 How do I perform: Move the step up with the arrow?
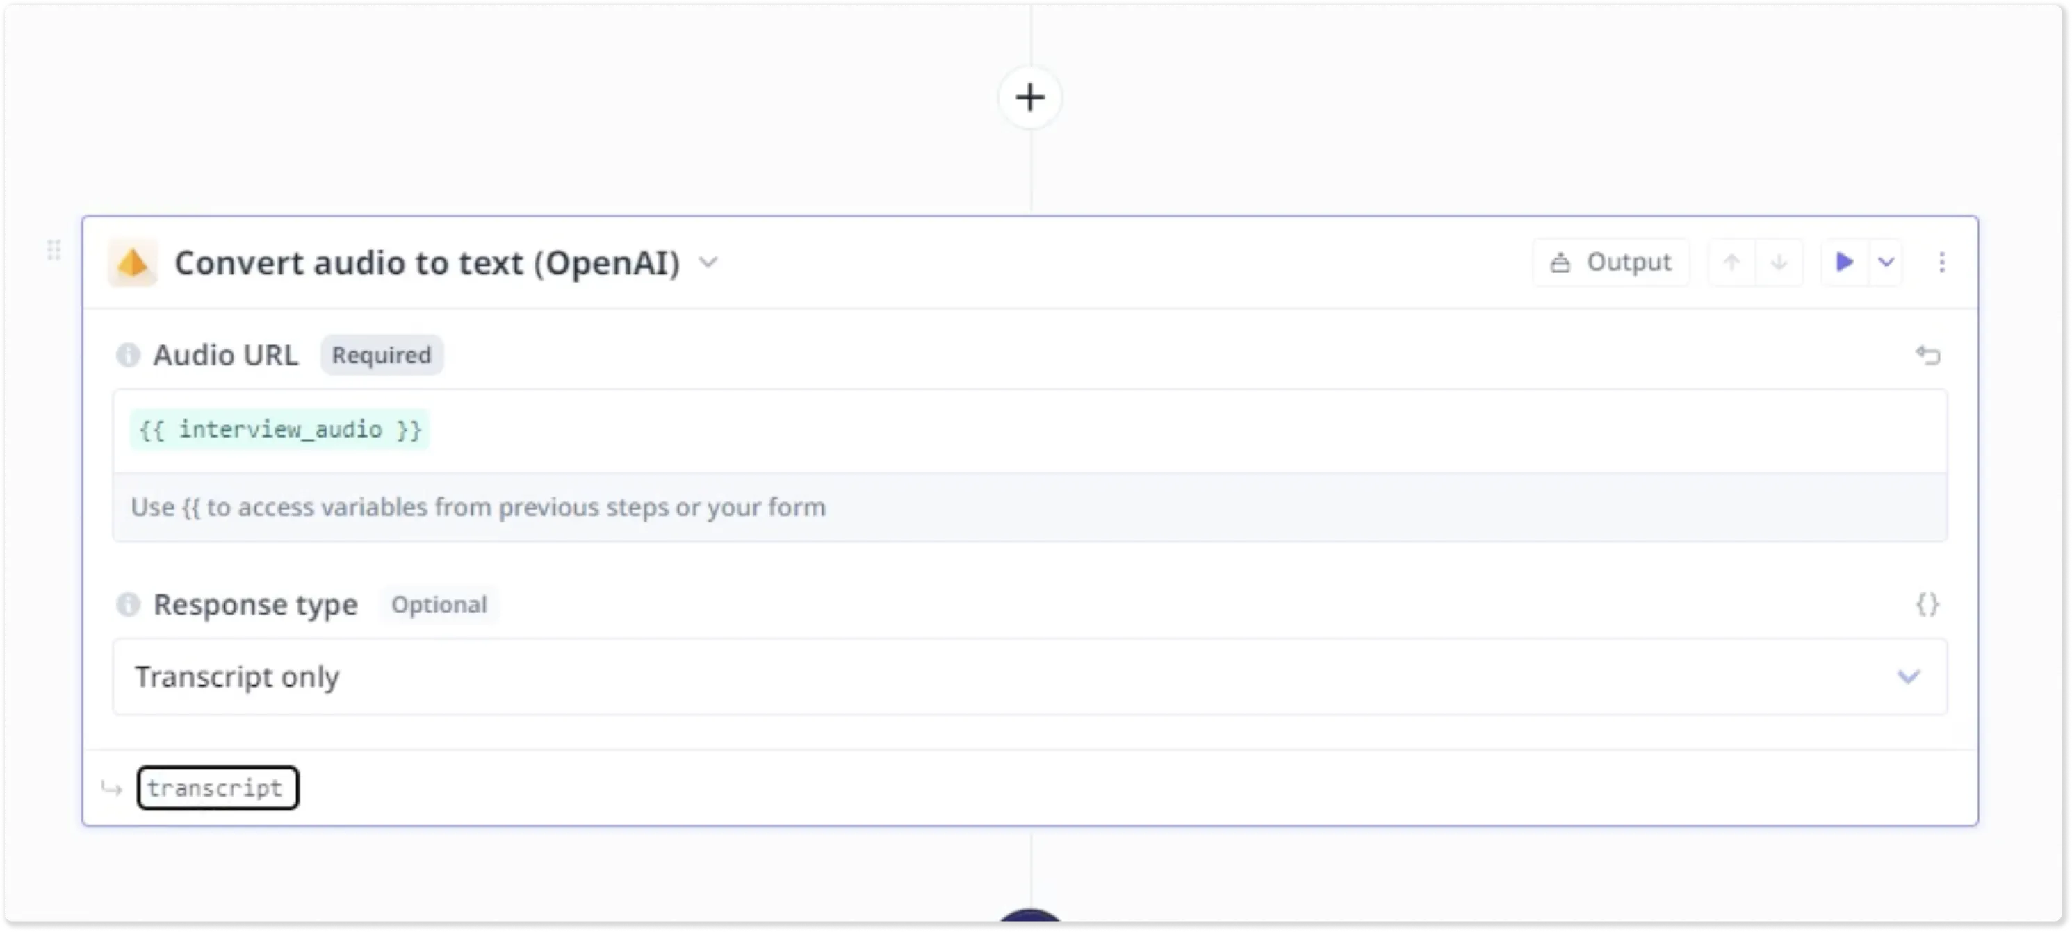[x=1731, y=263]
